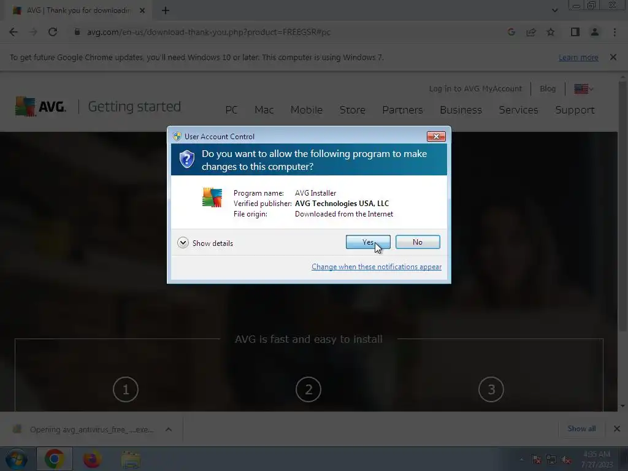Click the Google icon in address bar
Screen dimensions: 628x471
[511, 32]
